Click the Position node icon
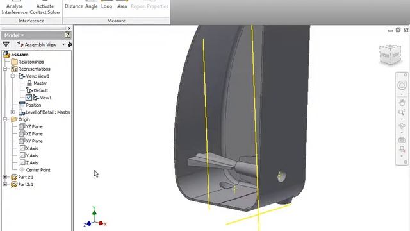 click(x=22, y=105)
